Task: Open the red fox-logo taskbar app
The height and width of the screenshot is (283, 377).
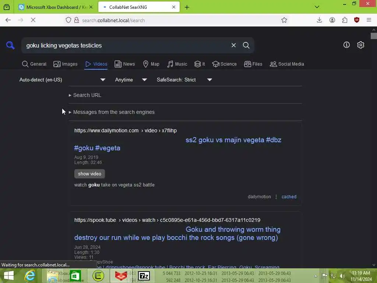Action: (x=121, y=276)
